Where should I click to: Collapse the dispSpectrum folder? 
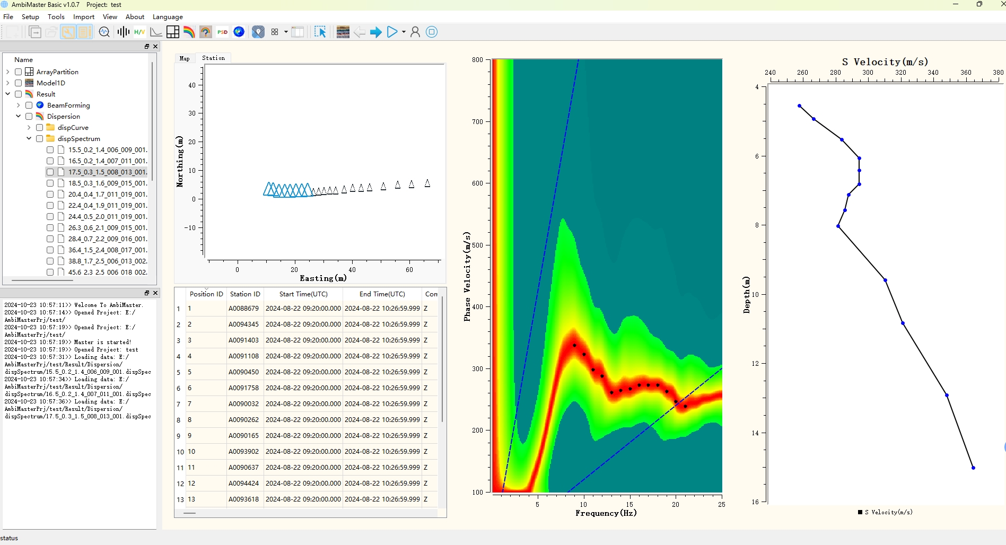click(x=29, y=138)
